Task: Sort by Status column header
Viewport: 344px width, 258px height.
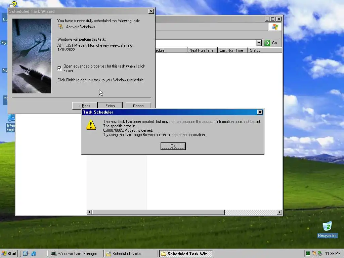Action: pyautogui.click(x=265, y=50)
